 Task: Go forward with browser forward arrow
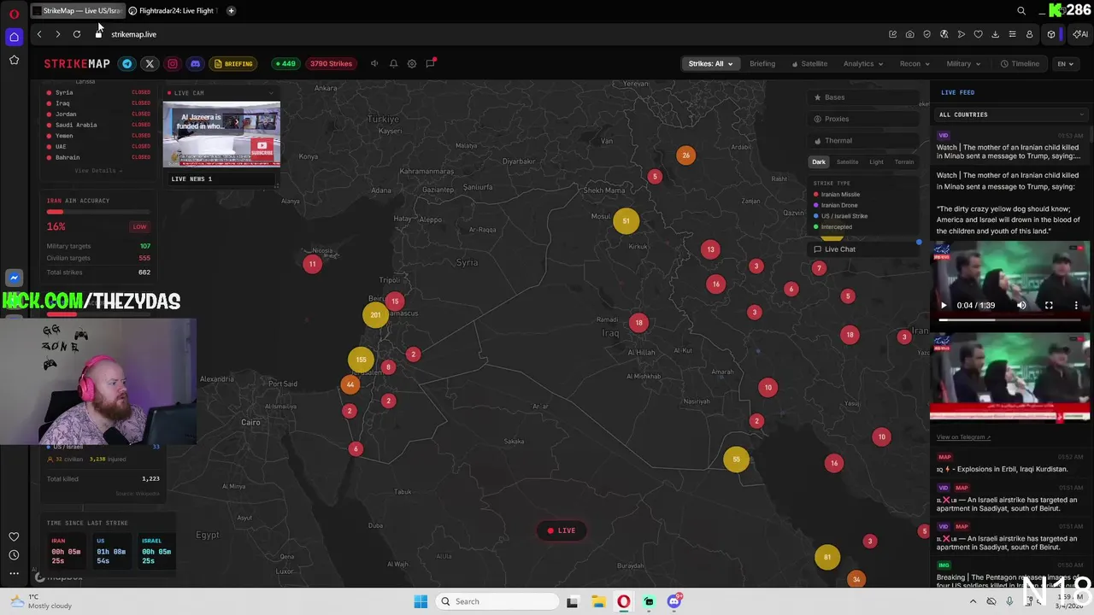pos(57,34)
